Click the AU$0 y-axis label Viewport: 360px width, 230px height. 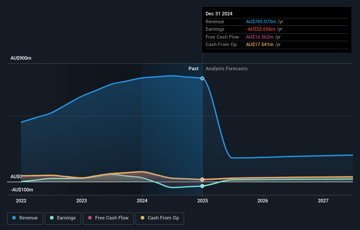click(16, 176)
